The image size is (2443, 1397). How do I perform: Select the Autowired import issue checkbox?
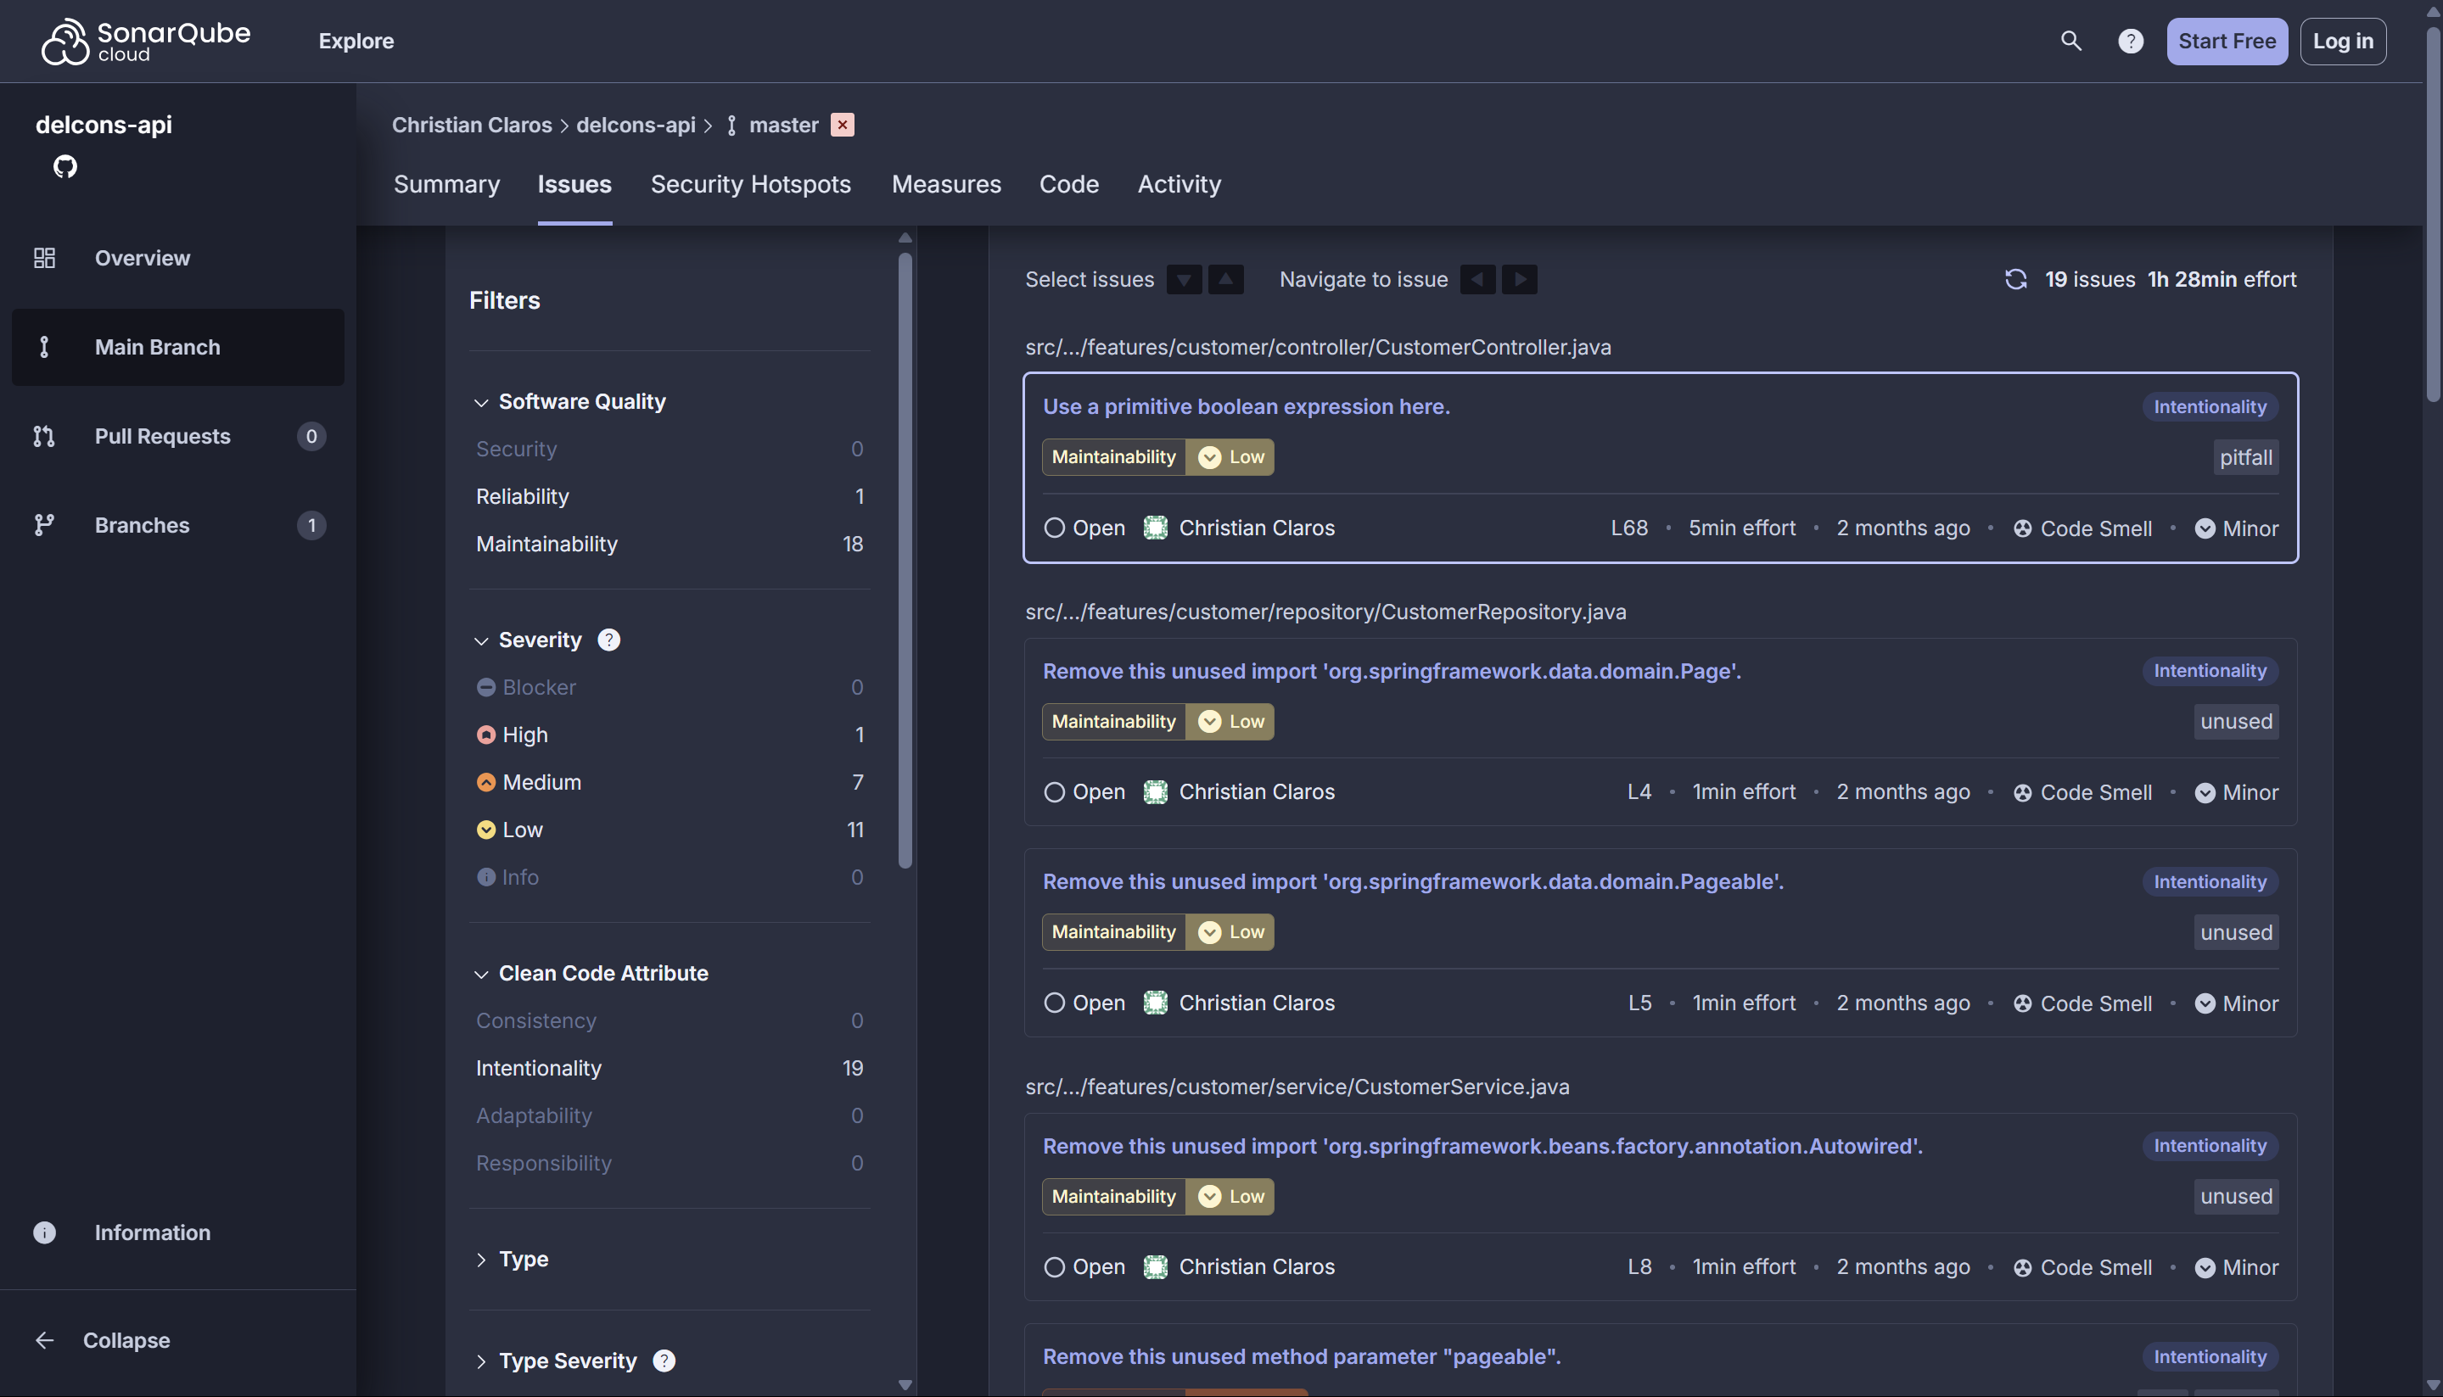tap(1055, 1266)
